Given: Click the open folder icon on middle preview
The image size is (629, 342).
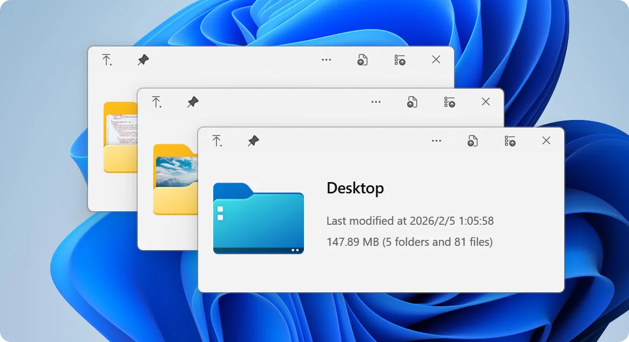Looking at the screenshot, I should tap(157, 102).
